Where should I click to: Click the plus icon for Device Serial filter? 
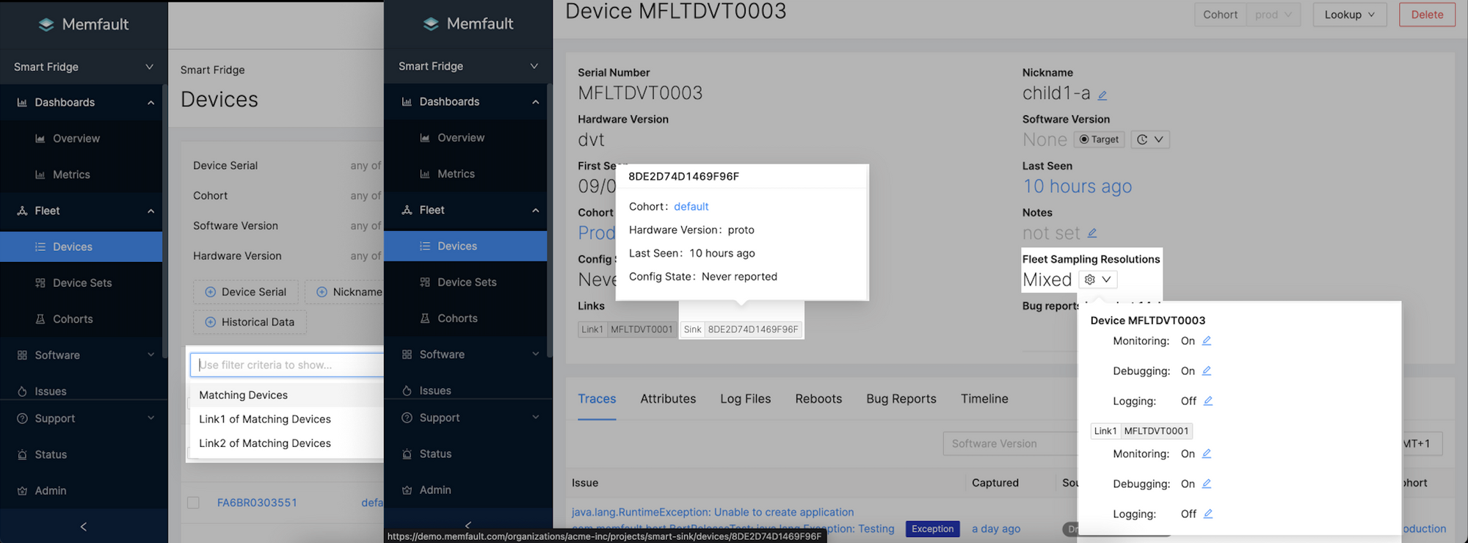pos(211,292)
